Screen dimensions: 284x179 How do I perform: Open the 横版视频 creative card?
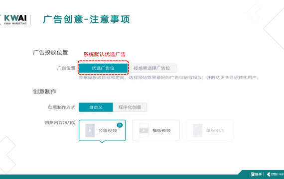pos(156,130)
